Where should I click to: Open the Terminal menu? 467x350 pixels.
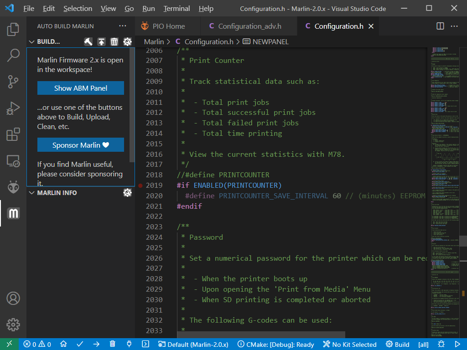[176, 9]
